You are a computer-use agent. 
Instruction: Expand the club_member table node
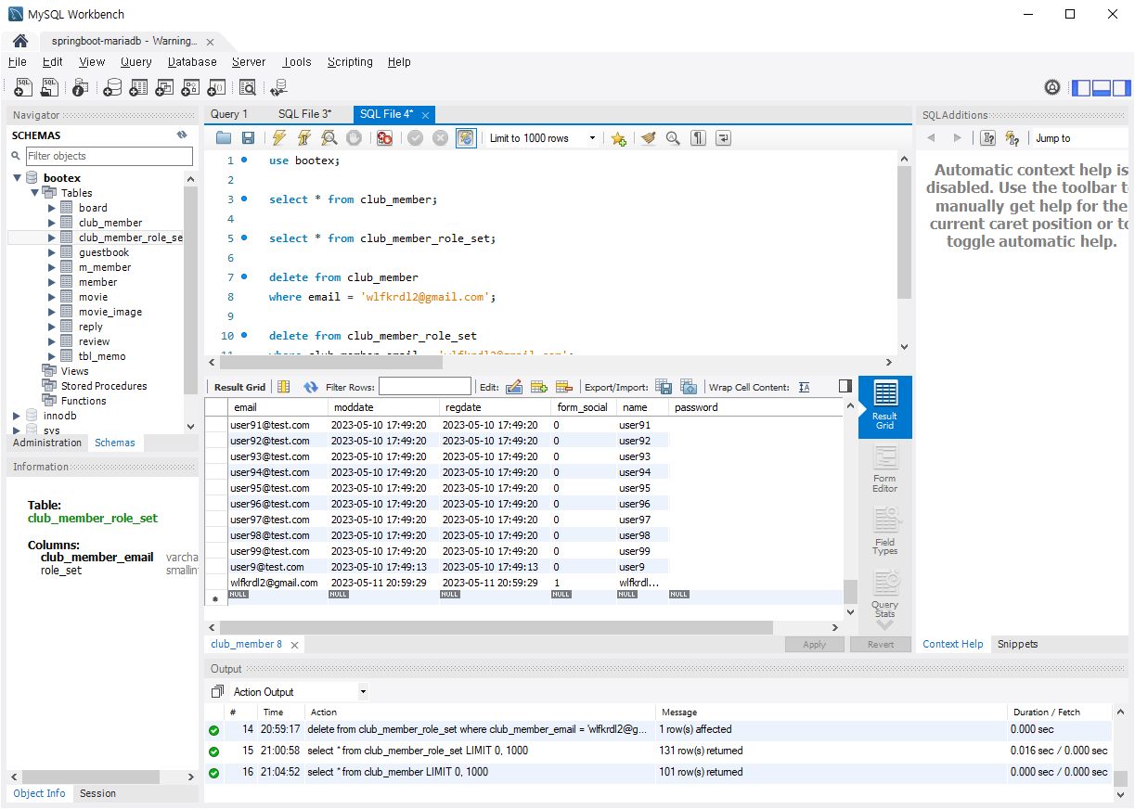pyautogui.click(x=52, y=223)
